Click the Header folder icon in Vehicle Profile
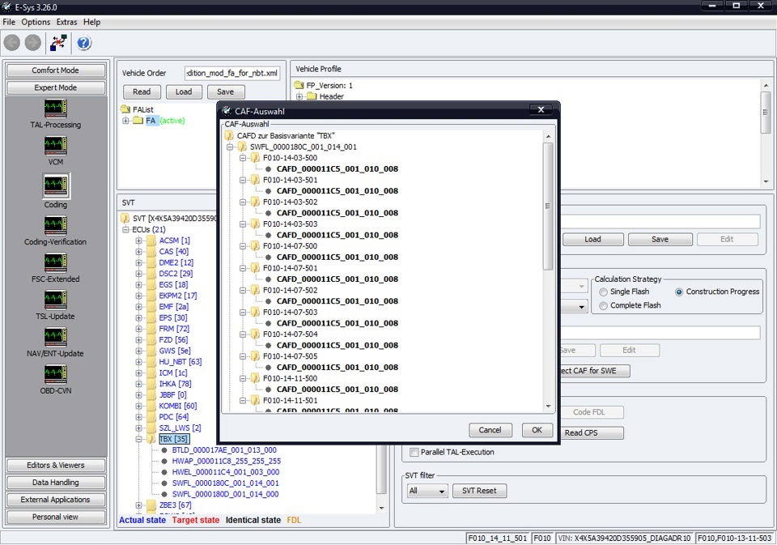The height and width of the screenshot is (545, 777). click(x=312, y=96)
